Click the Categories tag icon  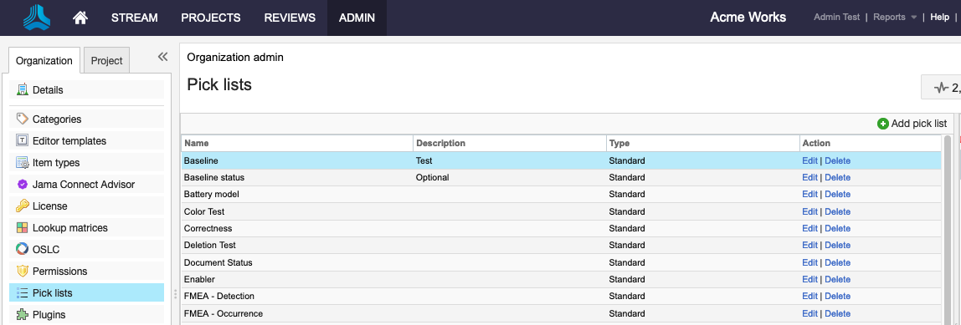(22, 119)
